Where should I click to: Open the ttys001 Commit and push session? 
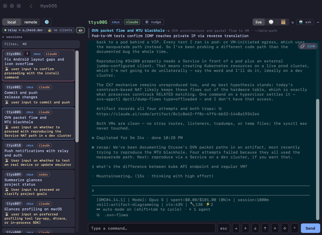point(38,94)
